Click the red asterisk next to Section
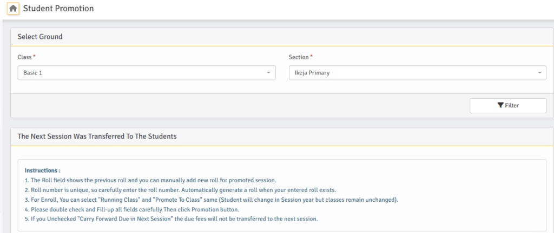This screenshot has height=233, width=554. [312, 57]
